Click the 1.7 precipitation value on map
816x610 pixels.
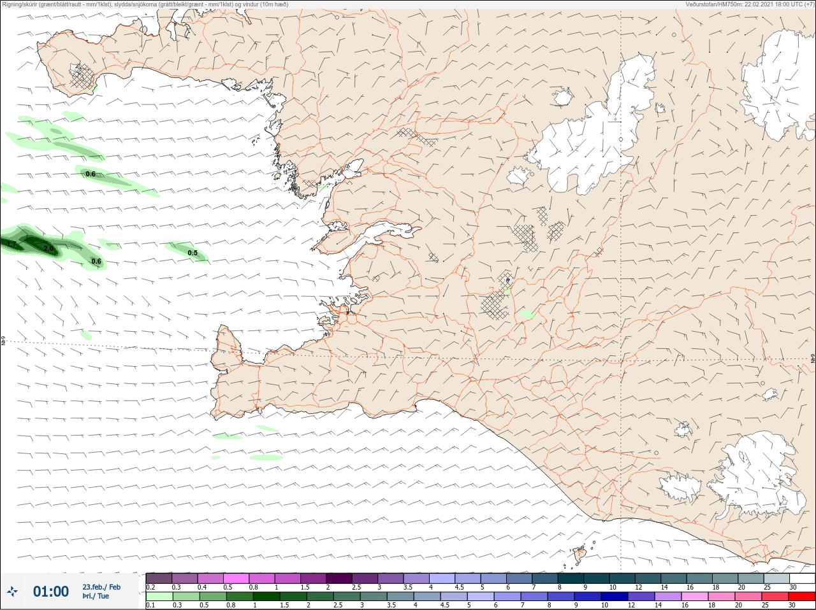(x=11, y=244)
